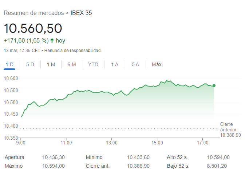Select the Máx. time range

pos(157,65)
